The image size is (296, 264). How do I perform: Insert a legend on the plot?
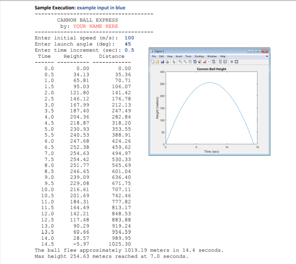(225, 61)
